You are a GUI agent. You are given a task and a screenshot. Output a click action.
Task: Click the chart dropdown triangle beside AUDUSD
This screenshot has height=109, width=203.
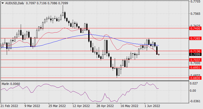point(3,3)
